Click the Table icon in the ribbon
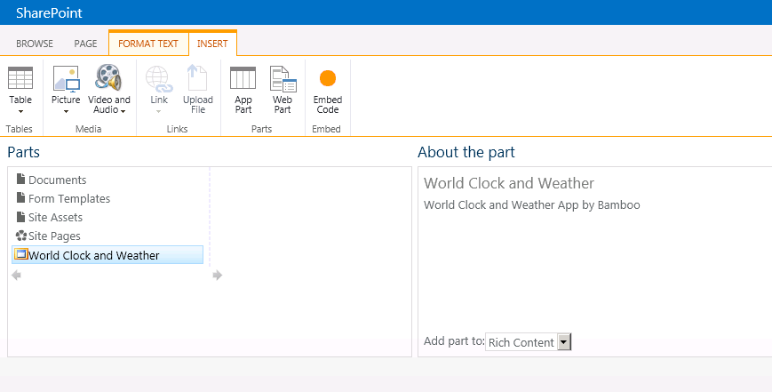The height and width of the screenshot is (392, 772). 20,78
